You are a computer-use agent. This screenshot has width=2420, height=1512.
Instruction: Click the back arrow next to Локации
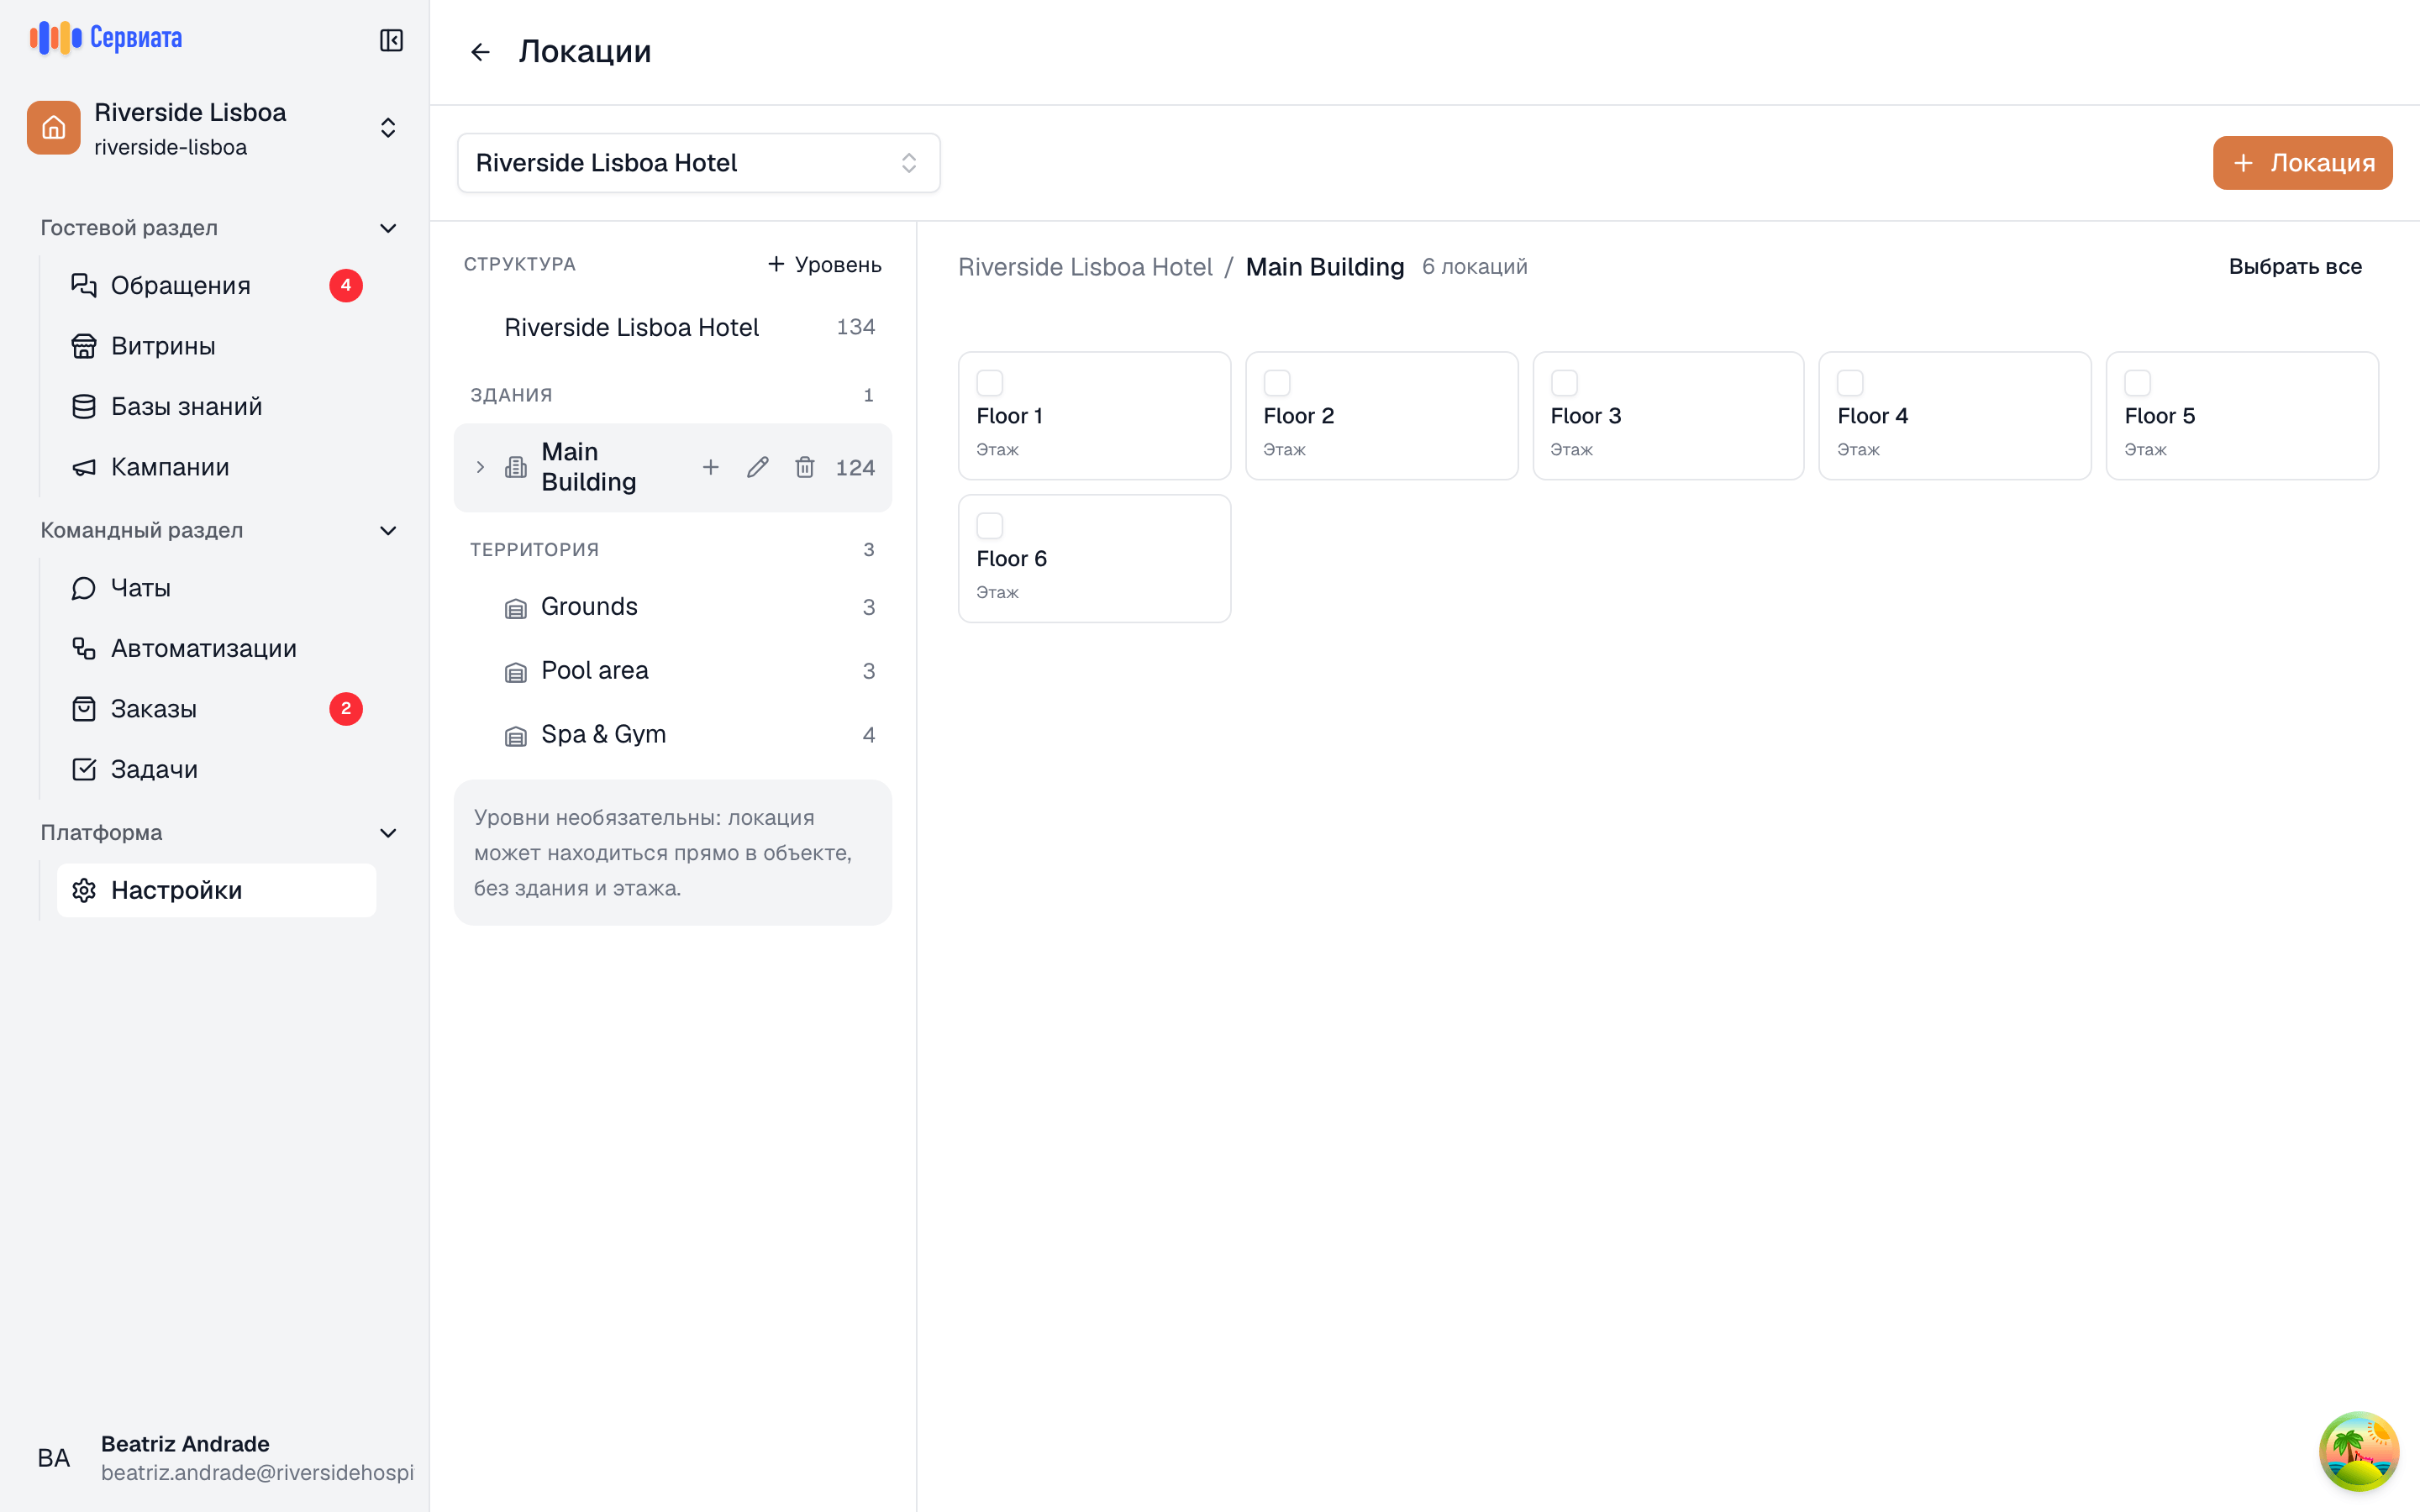pyautogui.click(x=481, y=52)
